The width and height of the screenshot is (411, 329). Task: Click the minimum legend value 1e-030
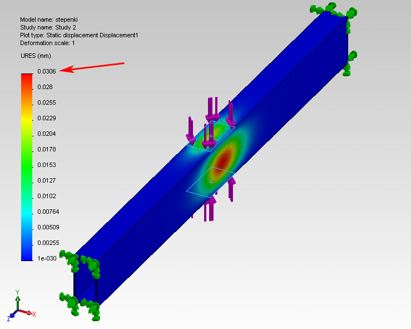pyautogui.click(x=47, y=258)
